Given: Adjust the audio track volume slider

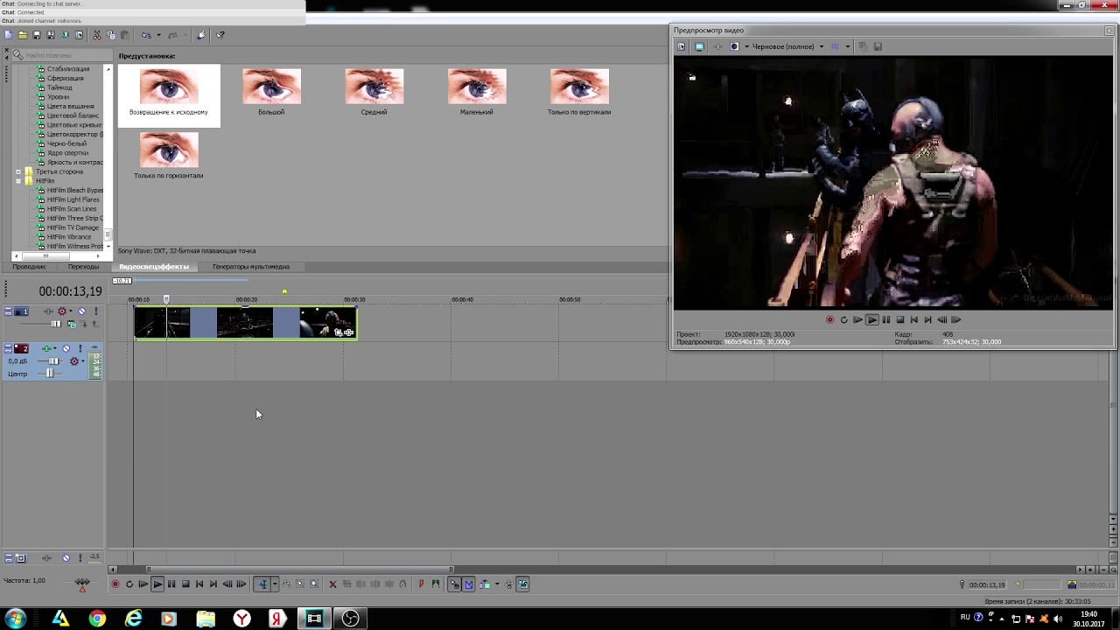Looking at the screenshot, I should click(x=53, y=361).
